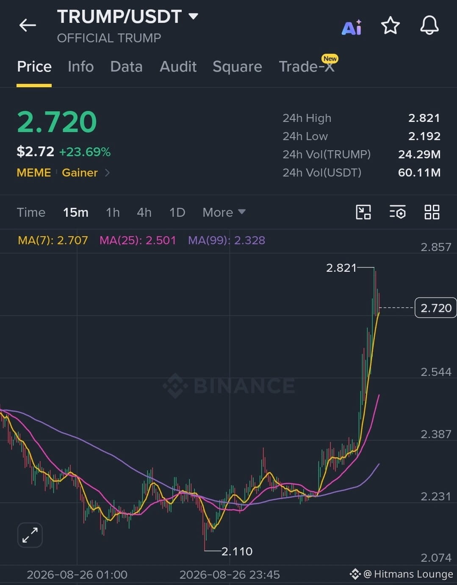Viewport: 457px width, 585px height.
Task: Select the 1D timeframe
Action: click(x=177, y=212)
